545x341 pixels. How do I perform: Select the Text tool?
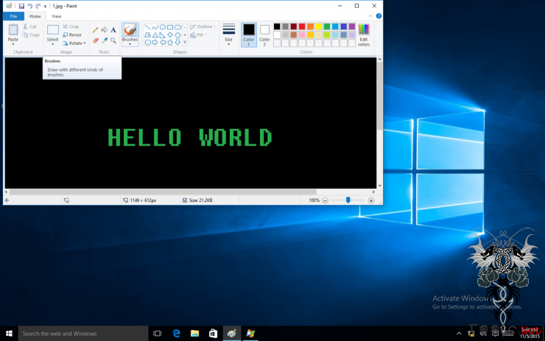(x=113, y=29)
